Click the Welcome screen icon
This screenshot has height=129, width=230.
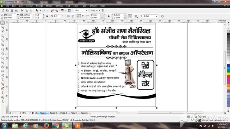[69, 10]
